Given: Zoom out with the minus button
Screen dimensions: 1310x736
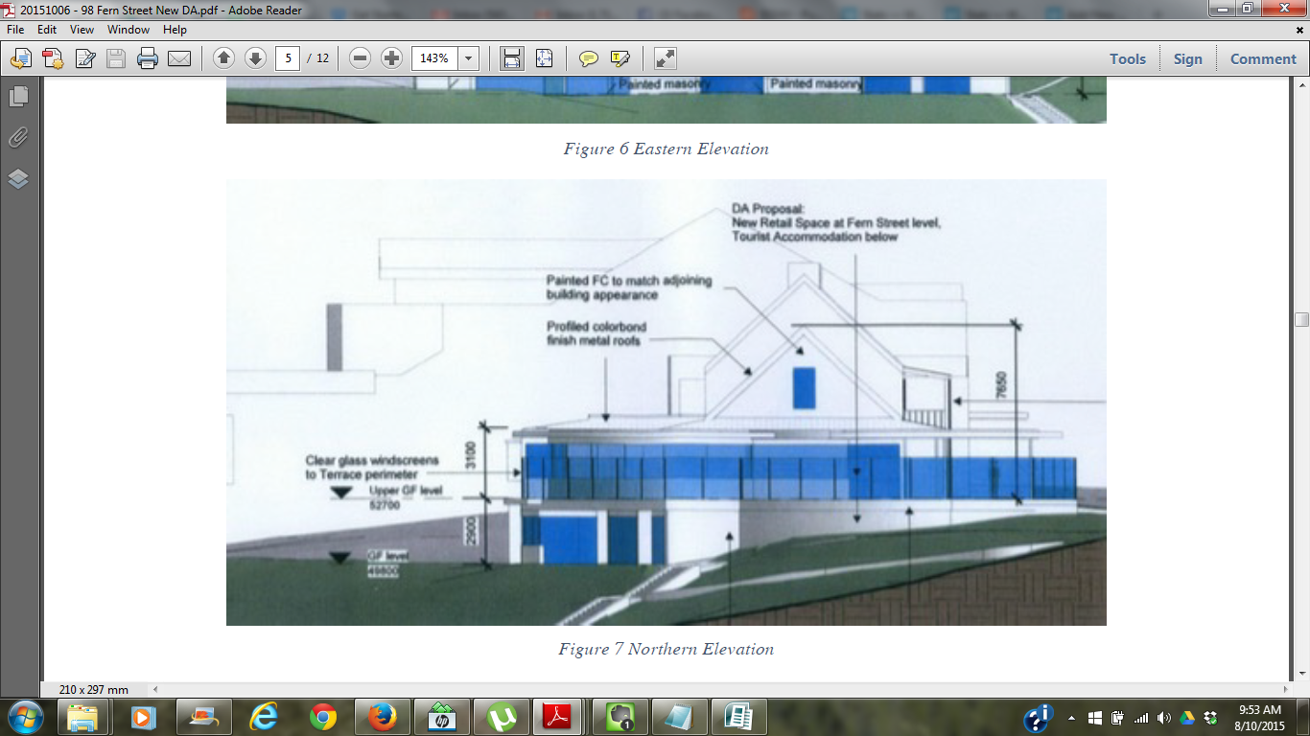Looking at the screenshot, I should (x=361, y=58).
